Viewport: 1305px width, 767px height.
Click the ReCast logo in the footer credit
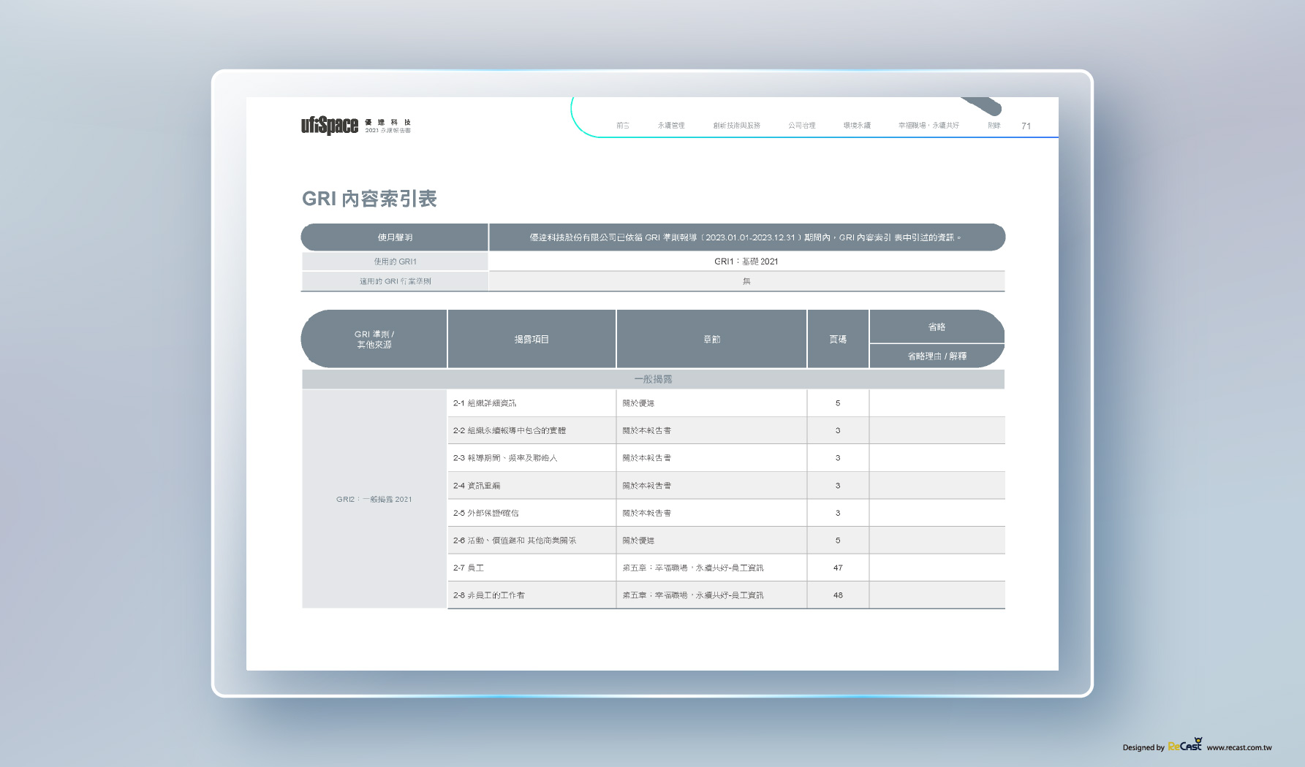pos(1185,745)
